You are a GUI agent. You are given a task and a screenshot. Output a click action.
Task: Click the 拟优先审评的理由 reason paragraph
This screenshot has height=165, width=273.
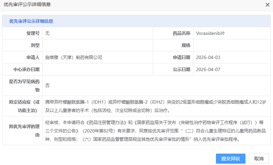pyautogui.click(x=151, y=130)
